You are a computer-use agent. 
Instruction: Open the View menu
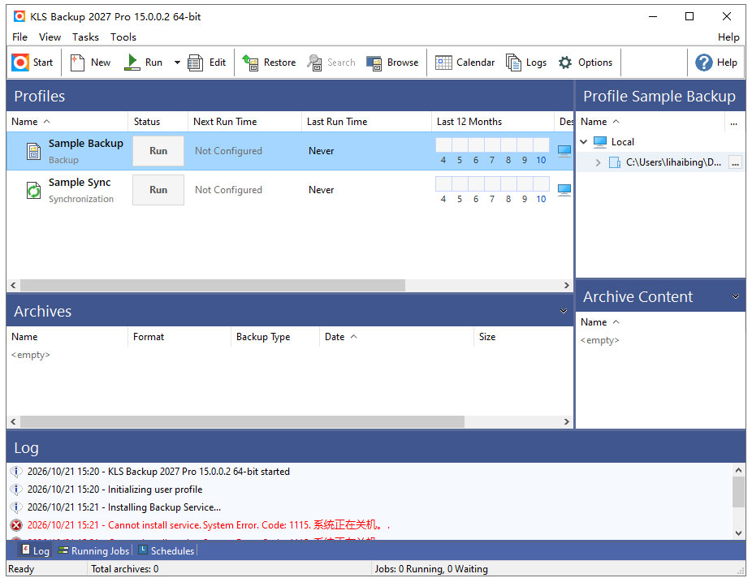pos(50,37)
